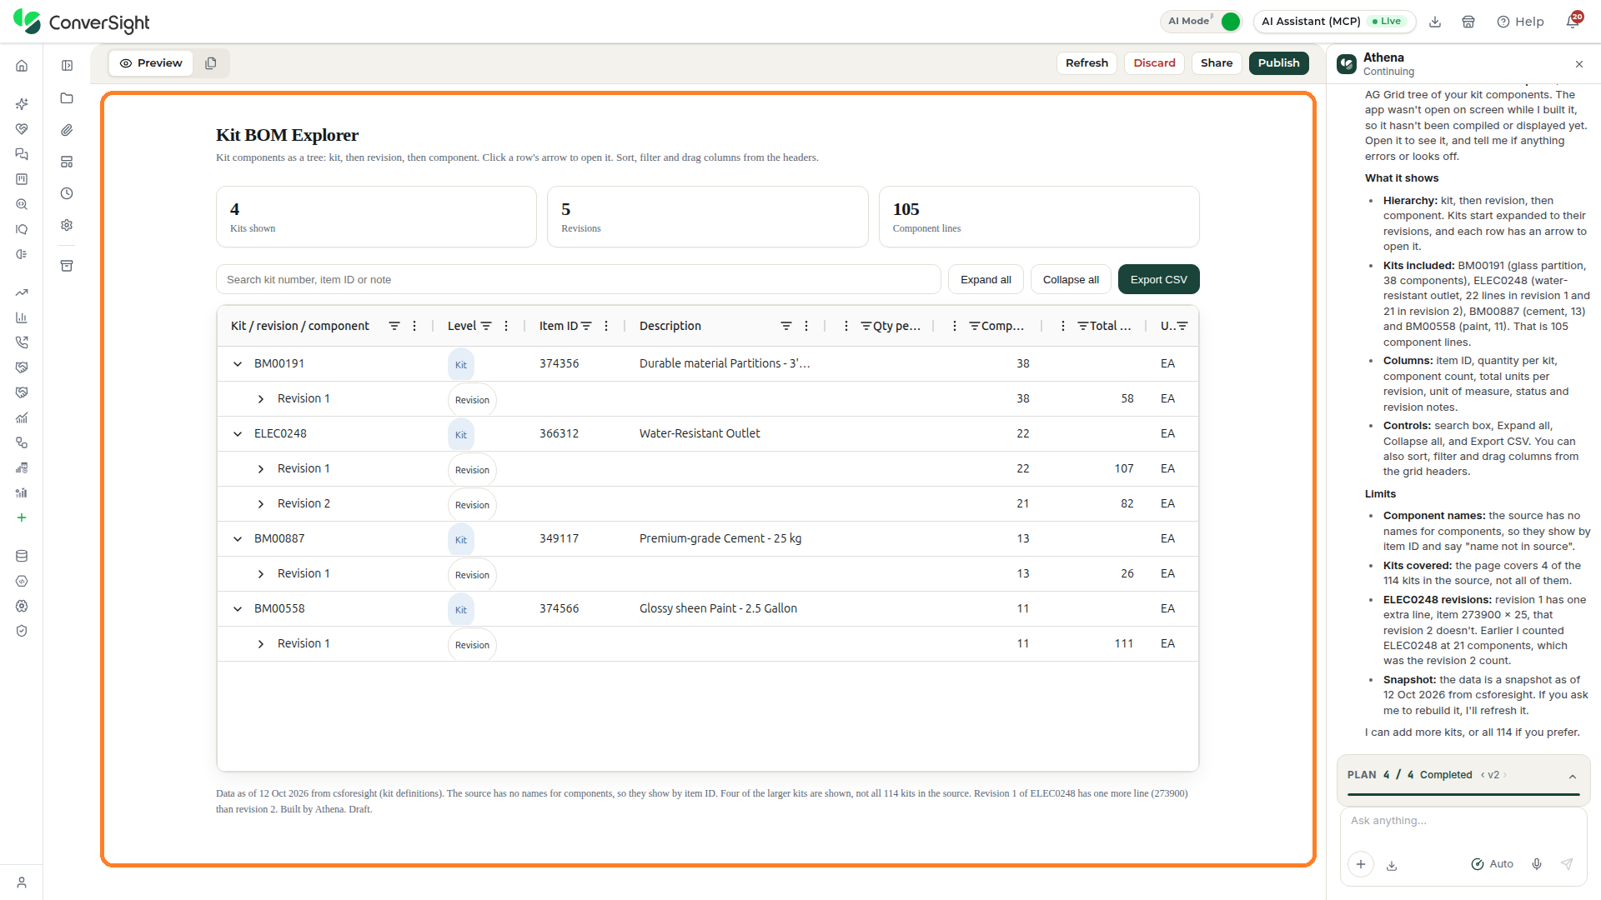Viewport: 1601px width, 900px height.
Task: Click the Discard button
Action: point(1154,63)
